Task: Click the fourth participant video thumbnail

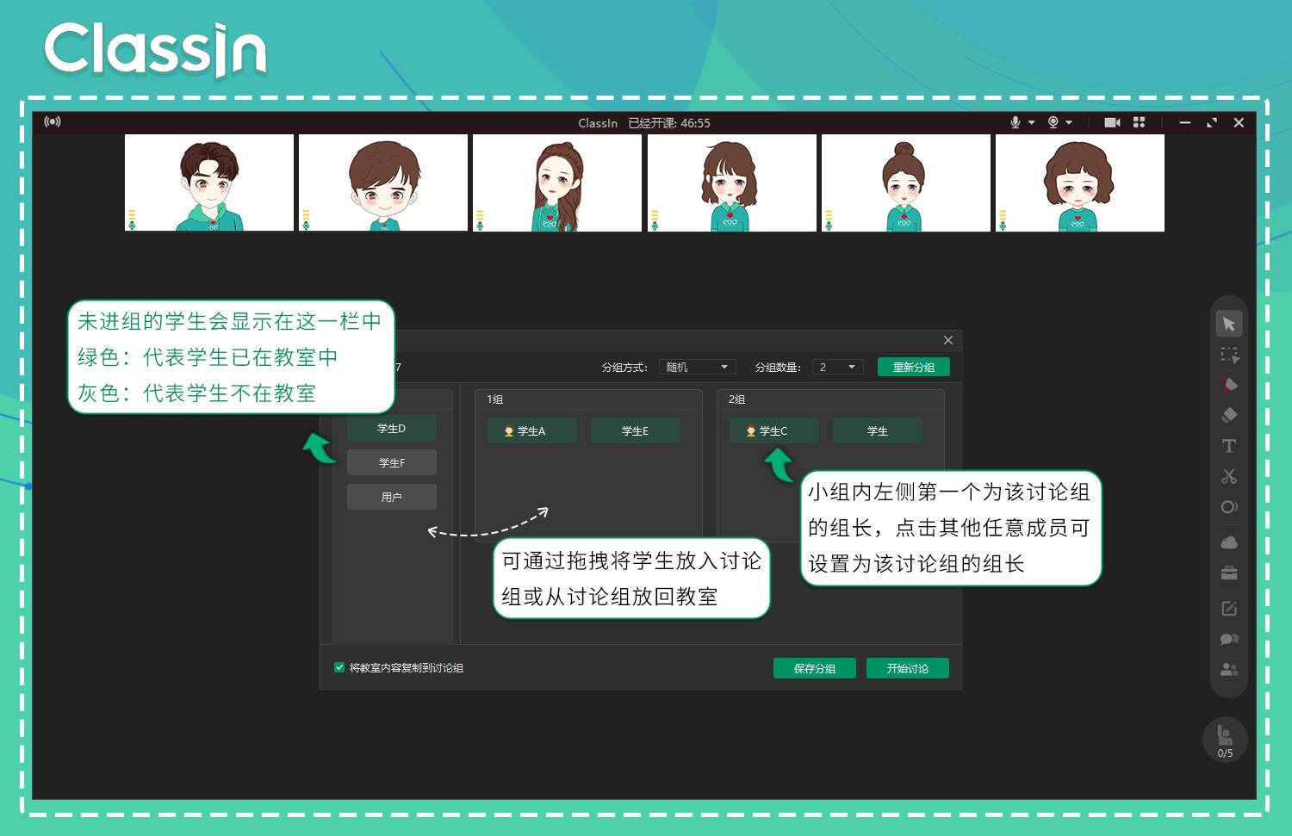Action: (731, 183)
